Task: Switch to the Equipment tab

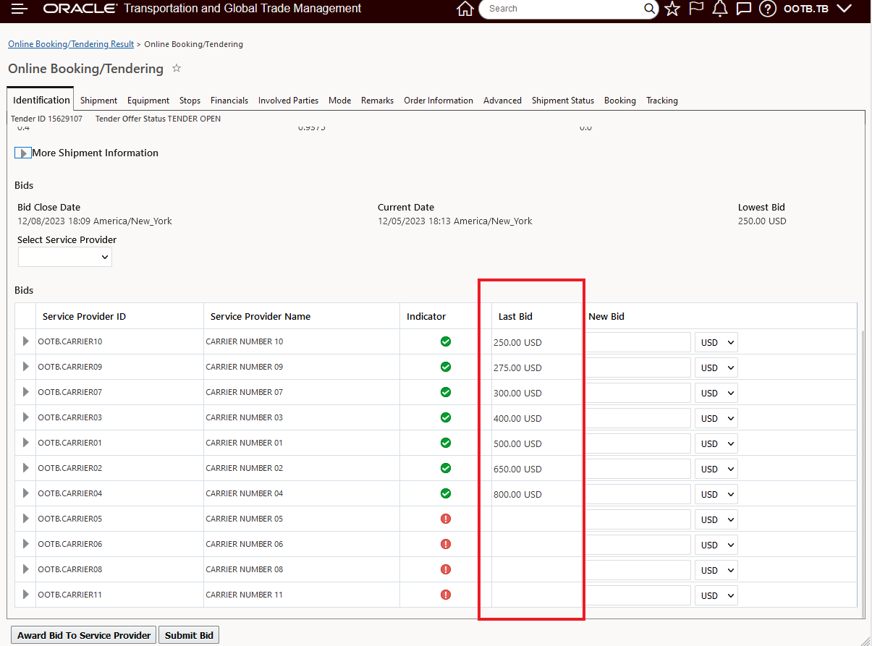Action: click(x=148, y=101)
